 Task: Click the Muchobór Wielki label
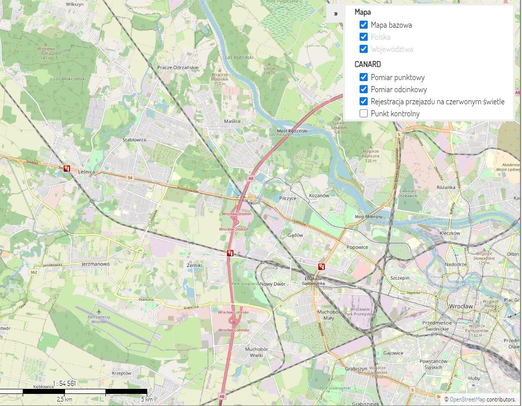coord(256,352)
